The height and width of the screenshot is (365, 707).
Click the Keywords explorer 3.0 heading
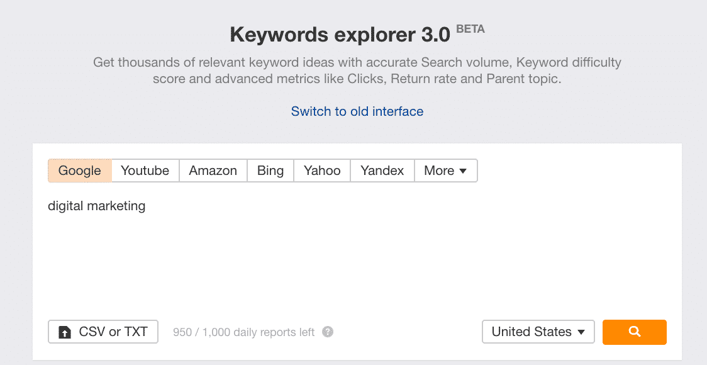[340, 35]
